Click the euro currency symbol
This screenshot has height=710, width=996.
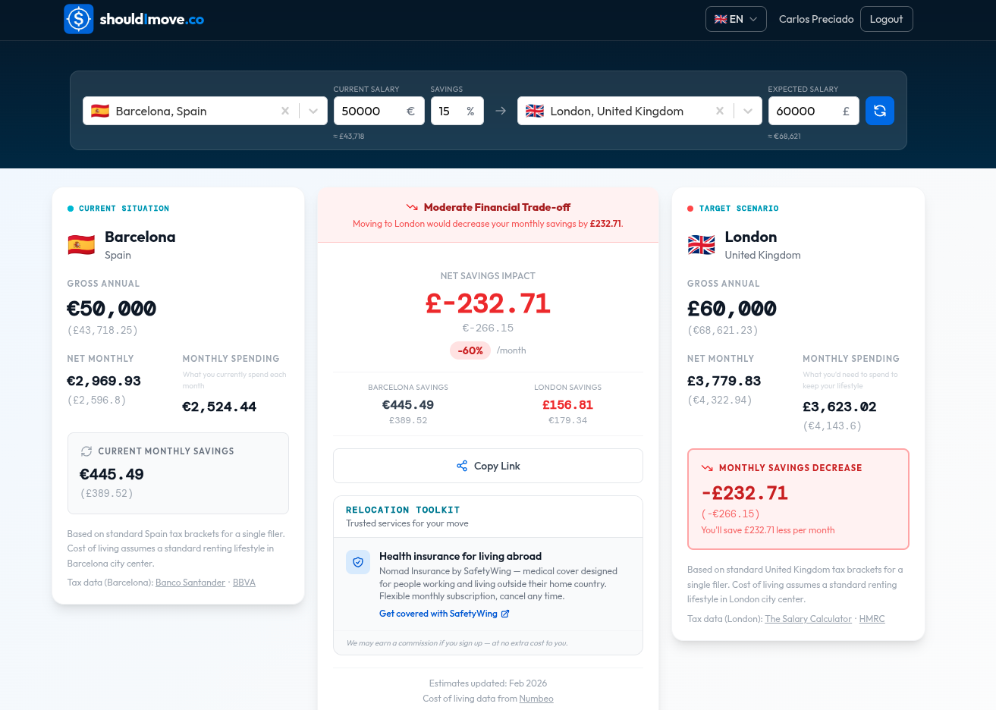410,111
